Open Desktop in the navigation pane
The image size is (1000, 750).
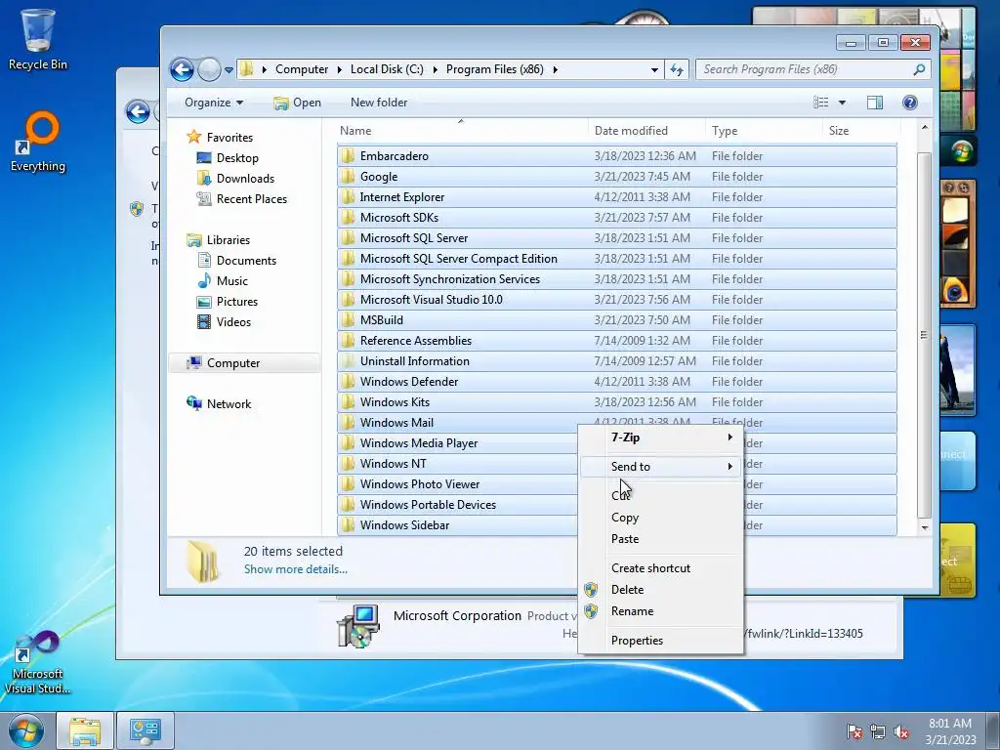coord(228,158)
